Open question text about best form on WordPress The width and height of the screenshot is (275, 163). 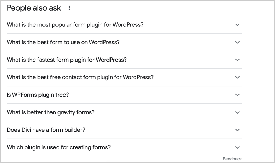[x=63, y=42]
